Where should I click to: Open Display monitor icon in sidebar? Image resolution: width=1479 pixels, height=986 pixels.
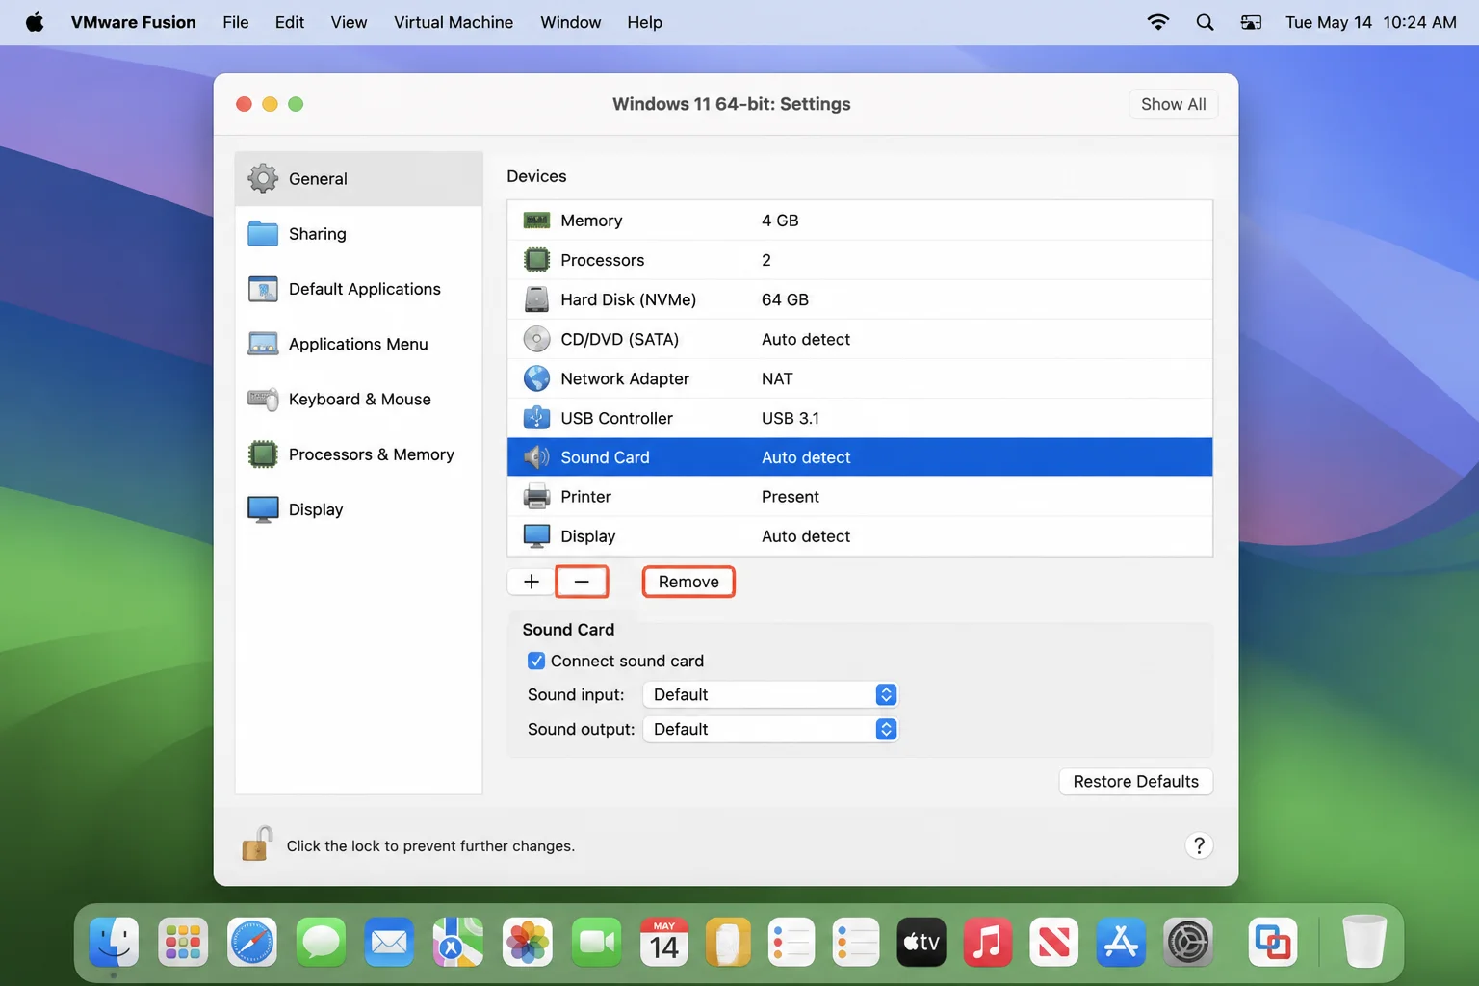point(263,509)
